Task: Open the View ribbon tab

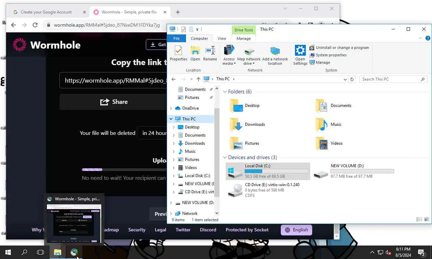Action: pos(222,38)
